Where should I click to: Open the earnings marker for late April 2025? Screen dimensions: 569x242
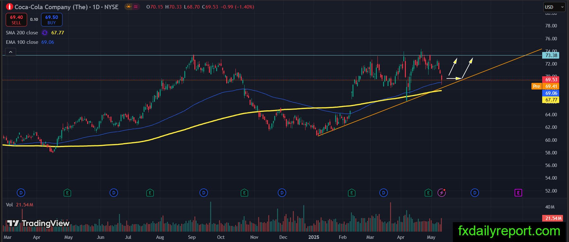pyautogui.click(x=428, y=193)
